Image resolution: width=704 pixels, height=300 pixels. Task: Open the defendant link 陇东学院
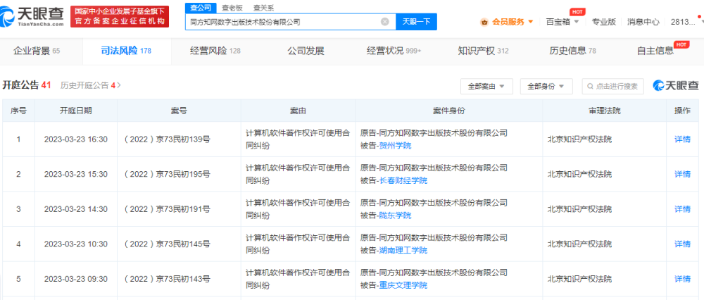click(395, 215)
